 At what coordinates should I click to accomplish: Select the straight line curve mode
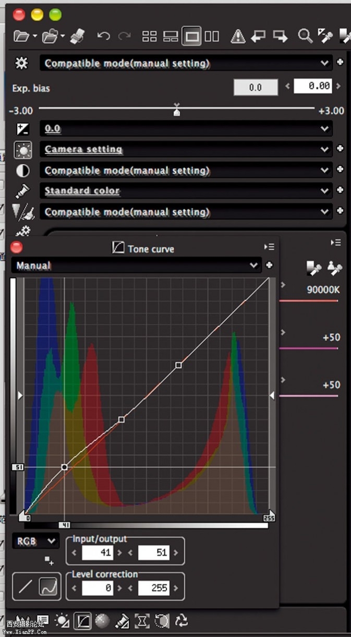25,587
